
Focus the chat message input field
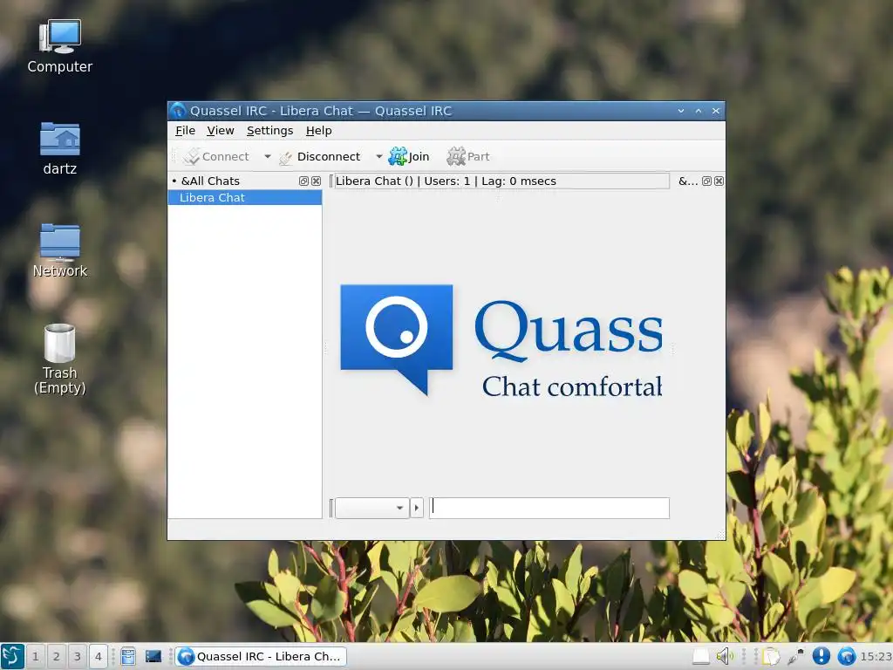click(x=549, y=508)
